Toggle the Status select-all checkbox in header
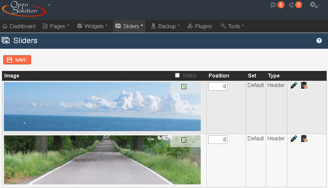 177,76
